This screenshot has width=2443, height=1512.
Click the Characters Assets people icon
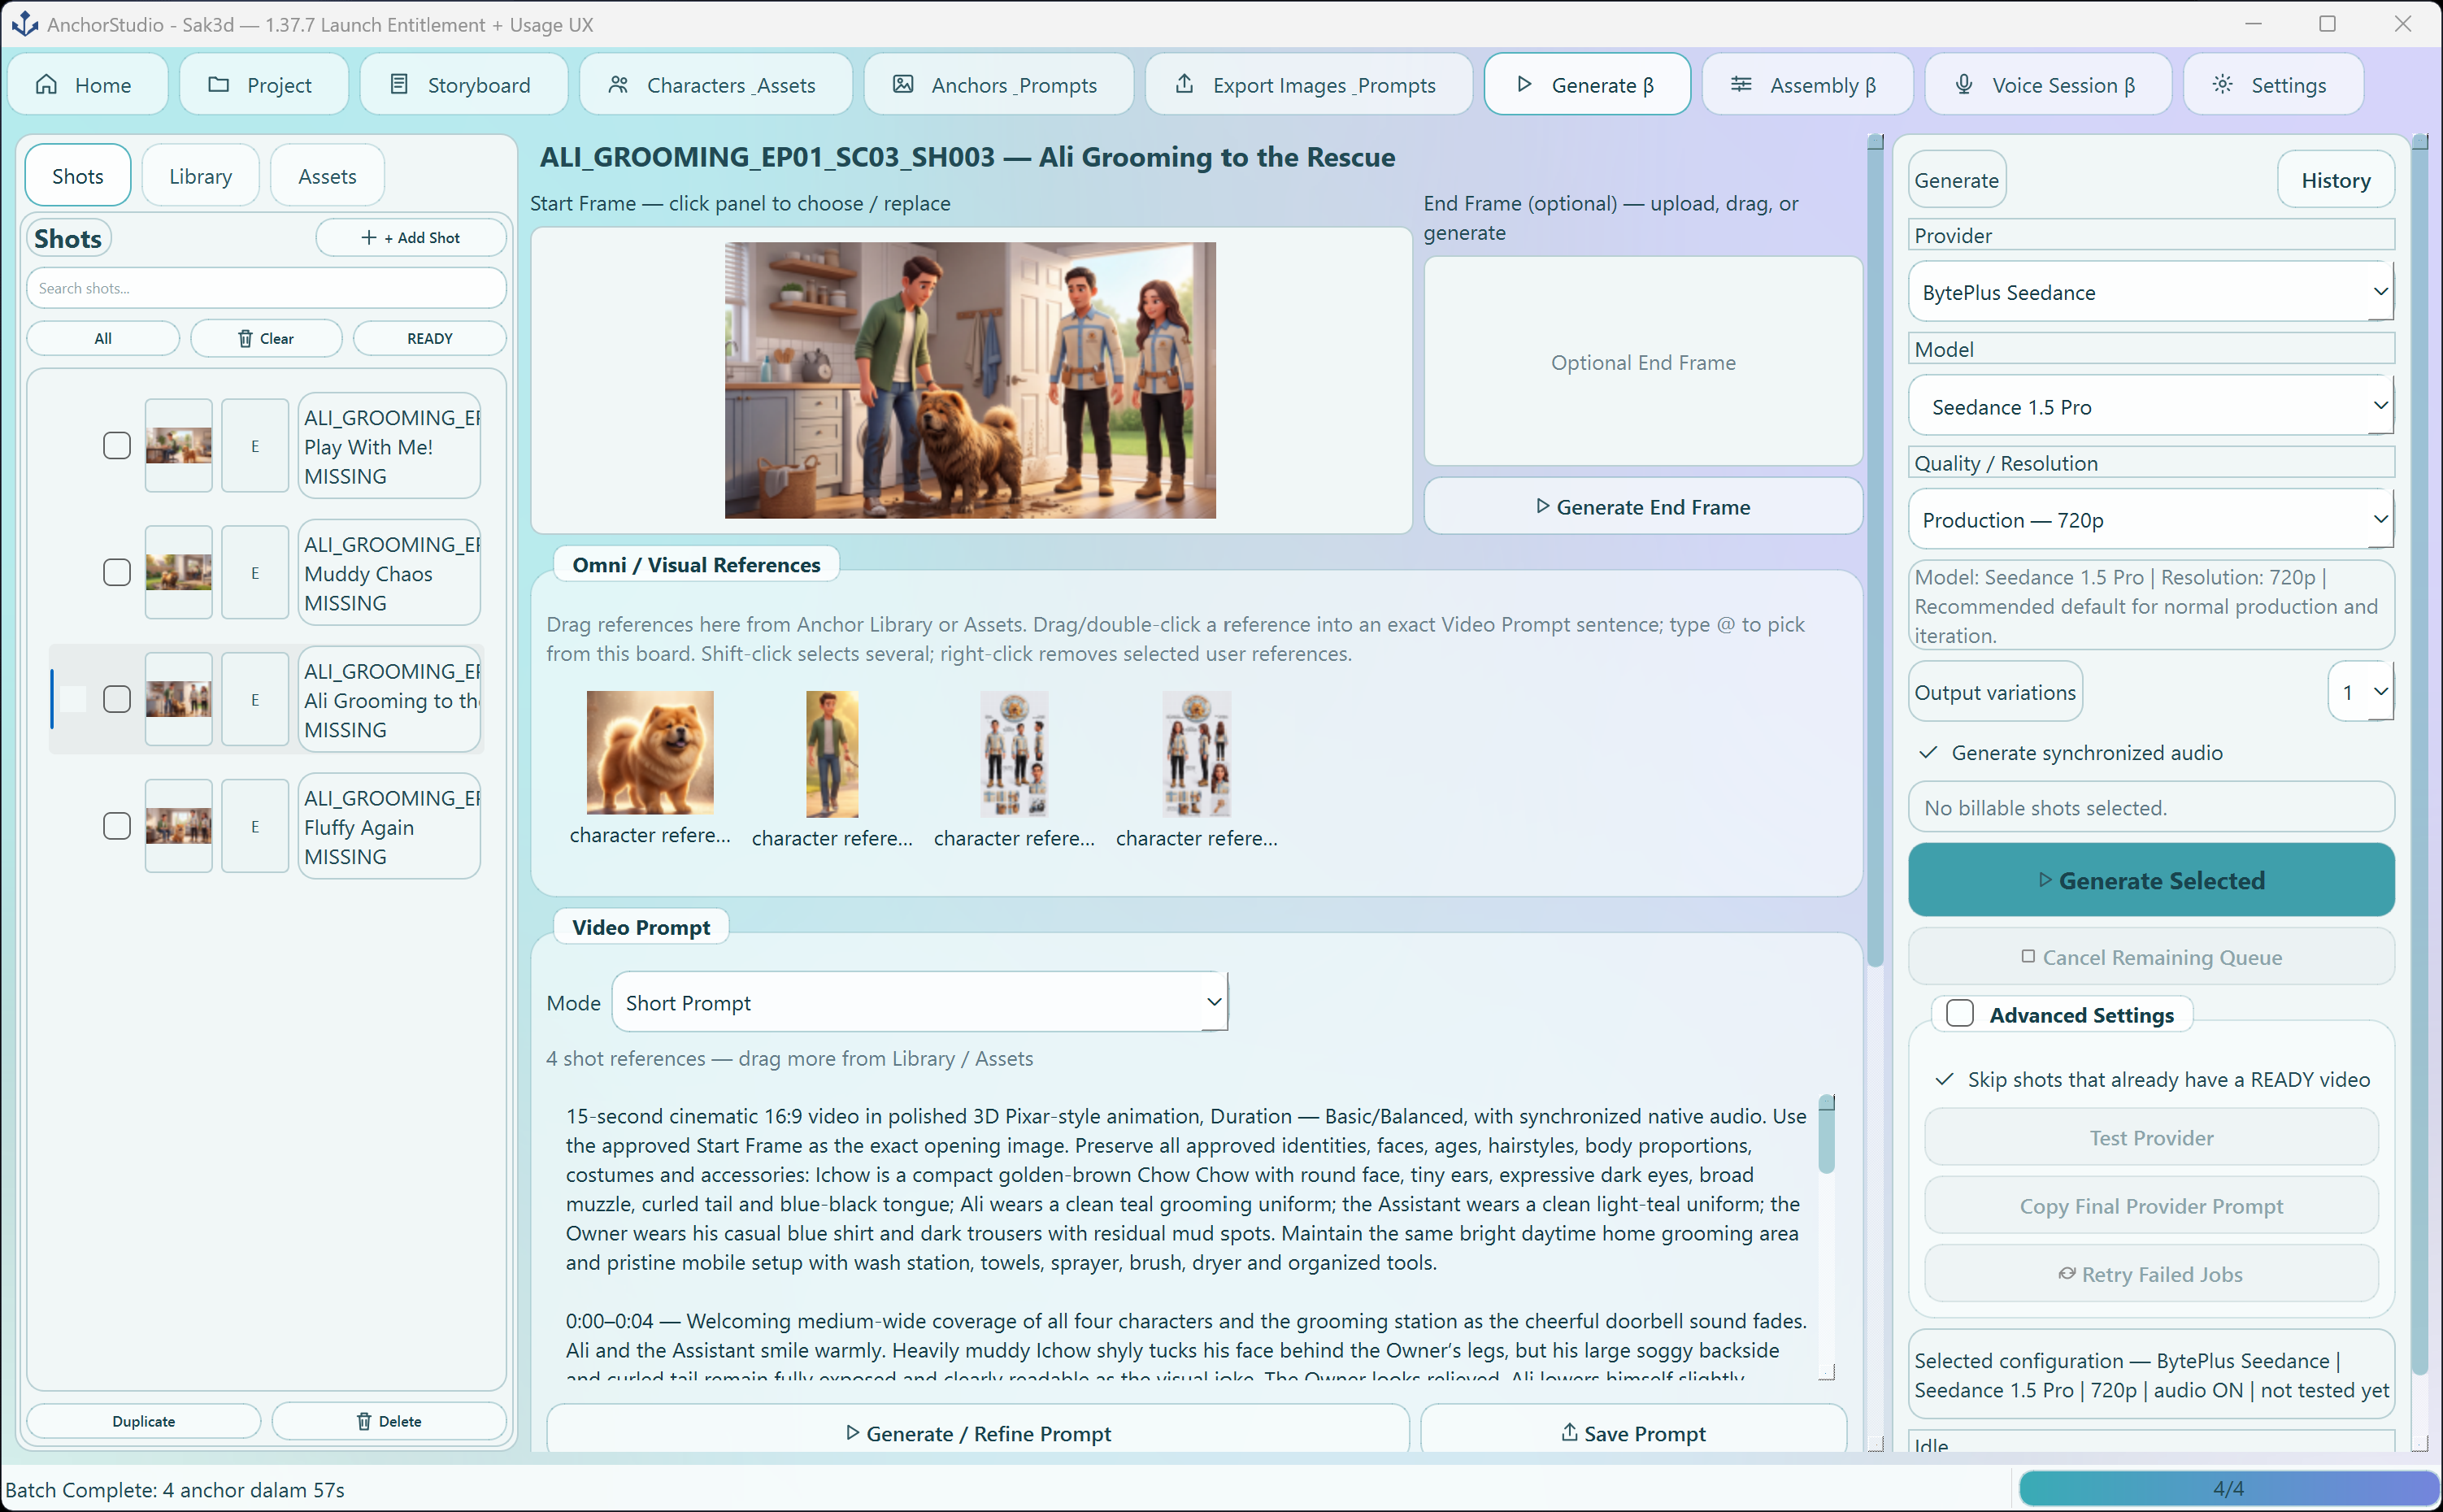pos(618,85)
